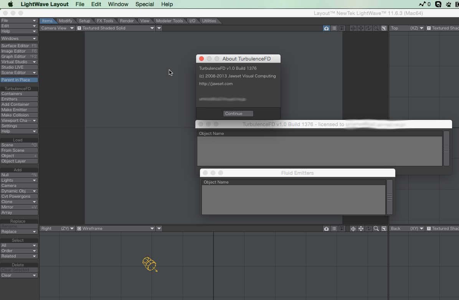
Task: Click the center crosshair icon in Right viewport
Action: [x=353, y=229]
